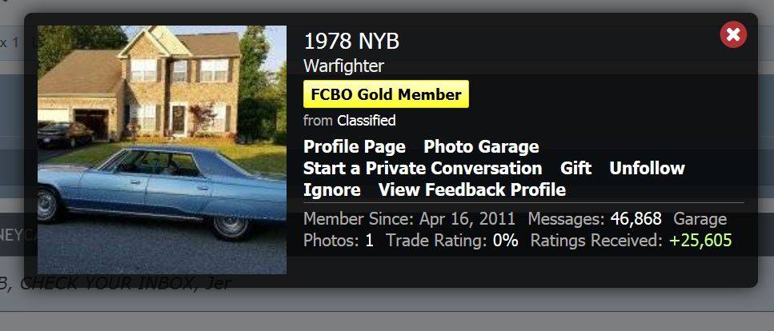Click the FCBO Gold Member badge
Screen dimensions: 774x331
coord(386,94)
